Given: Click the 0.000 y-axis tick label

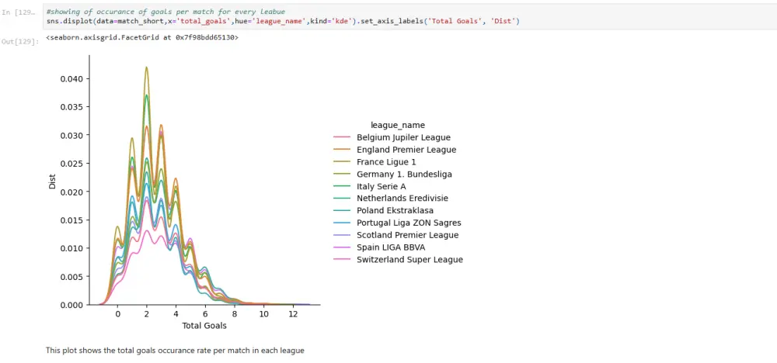Looking at the screenshot, I should click(x=71, y=305).
